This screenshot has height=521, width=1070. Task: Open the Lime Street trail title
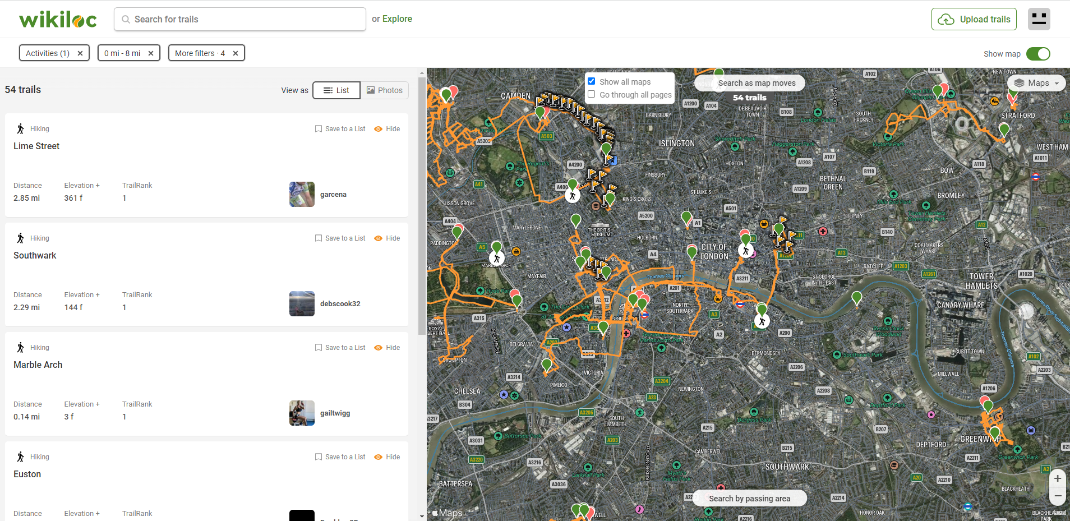tap(36, 146)
